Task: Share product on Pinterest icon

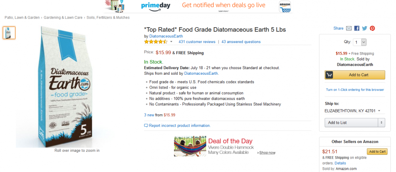Action: coord(372,28)
